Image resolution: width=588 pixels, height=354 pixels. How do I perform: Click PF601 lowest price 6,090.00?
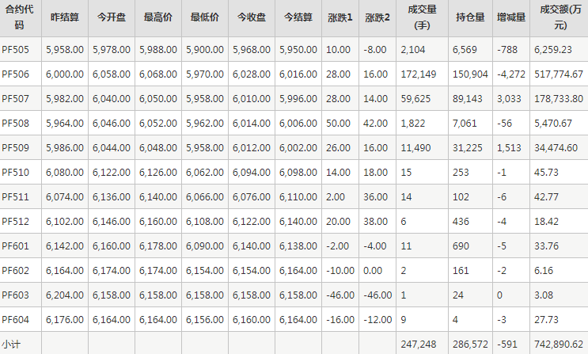click(205, 246)
